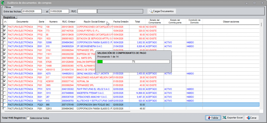Uncheck the Estacion de Servicios Artru row

point(4,38)
